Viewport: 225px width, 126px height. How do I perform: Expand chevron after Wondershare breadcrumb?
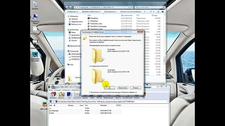coord(102,7)
